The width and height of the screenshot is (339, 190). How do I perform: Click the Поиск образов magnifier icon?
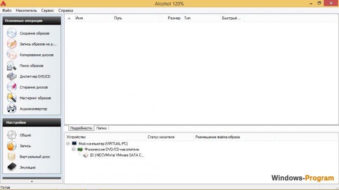coord(12,66)
